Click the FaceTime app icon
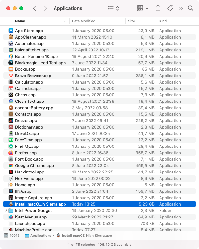 (11, 140)
